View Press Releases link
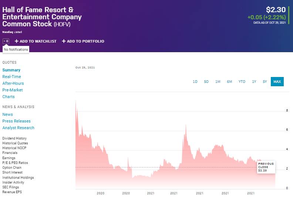293x198 pixels. [x=16, y=121]
